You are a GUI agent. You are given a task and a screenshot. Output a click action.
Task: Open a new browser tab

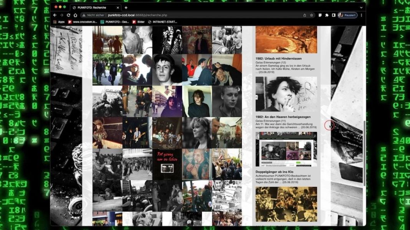tap(126, 7)
